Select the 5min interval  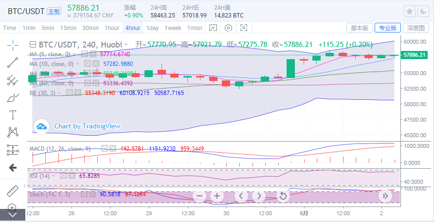48,28
